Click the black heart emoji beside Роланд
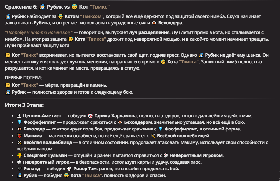280x181 pixels. tap(19, 169)
